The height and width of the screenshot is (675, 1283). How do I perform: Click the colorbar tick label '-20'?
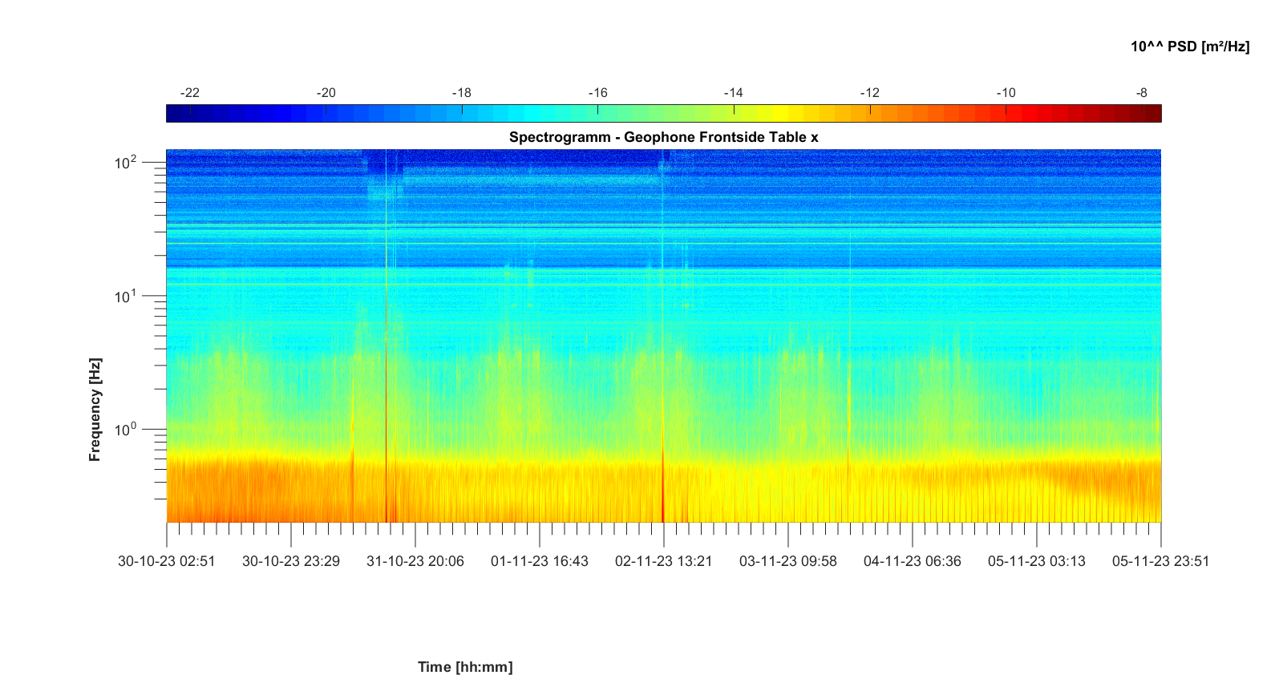(326, 93)
